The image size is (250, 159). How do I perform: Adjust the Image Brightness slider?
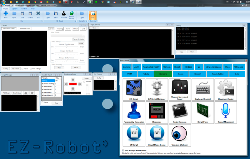coord(67,46)
